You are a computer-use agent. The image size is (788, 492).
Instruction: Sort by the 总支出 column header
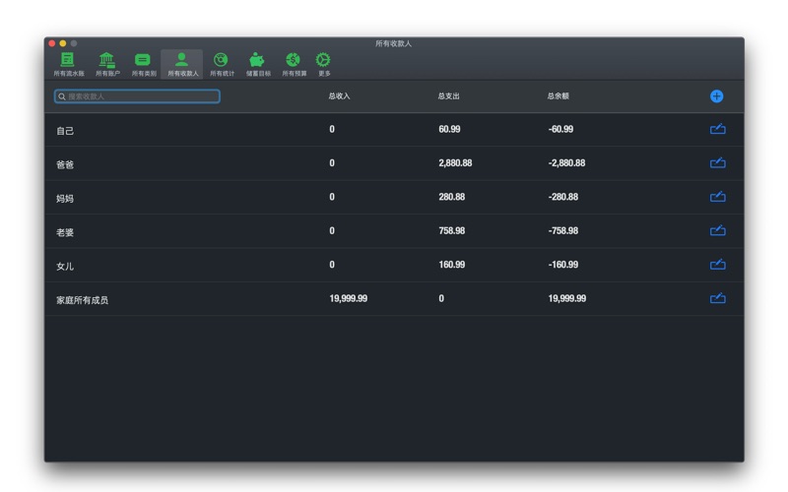click(x=448, y=96)
